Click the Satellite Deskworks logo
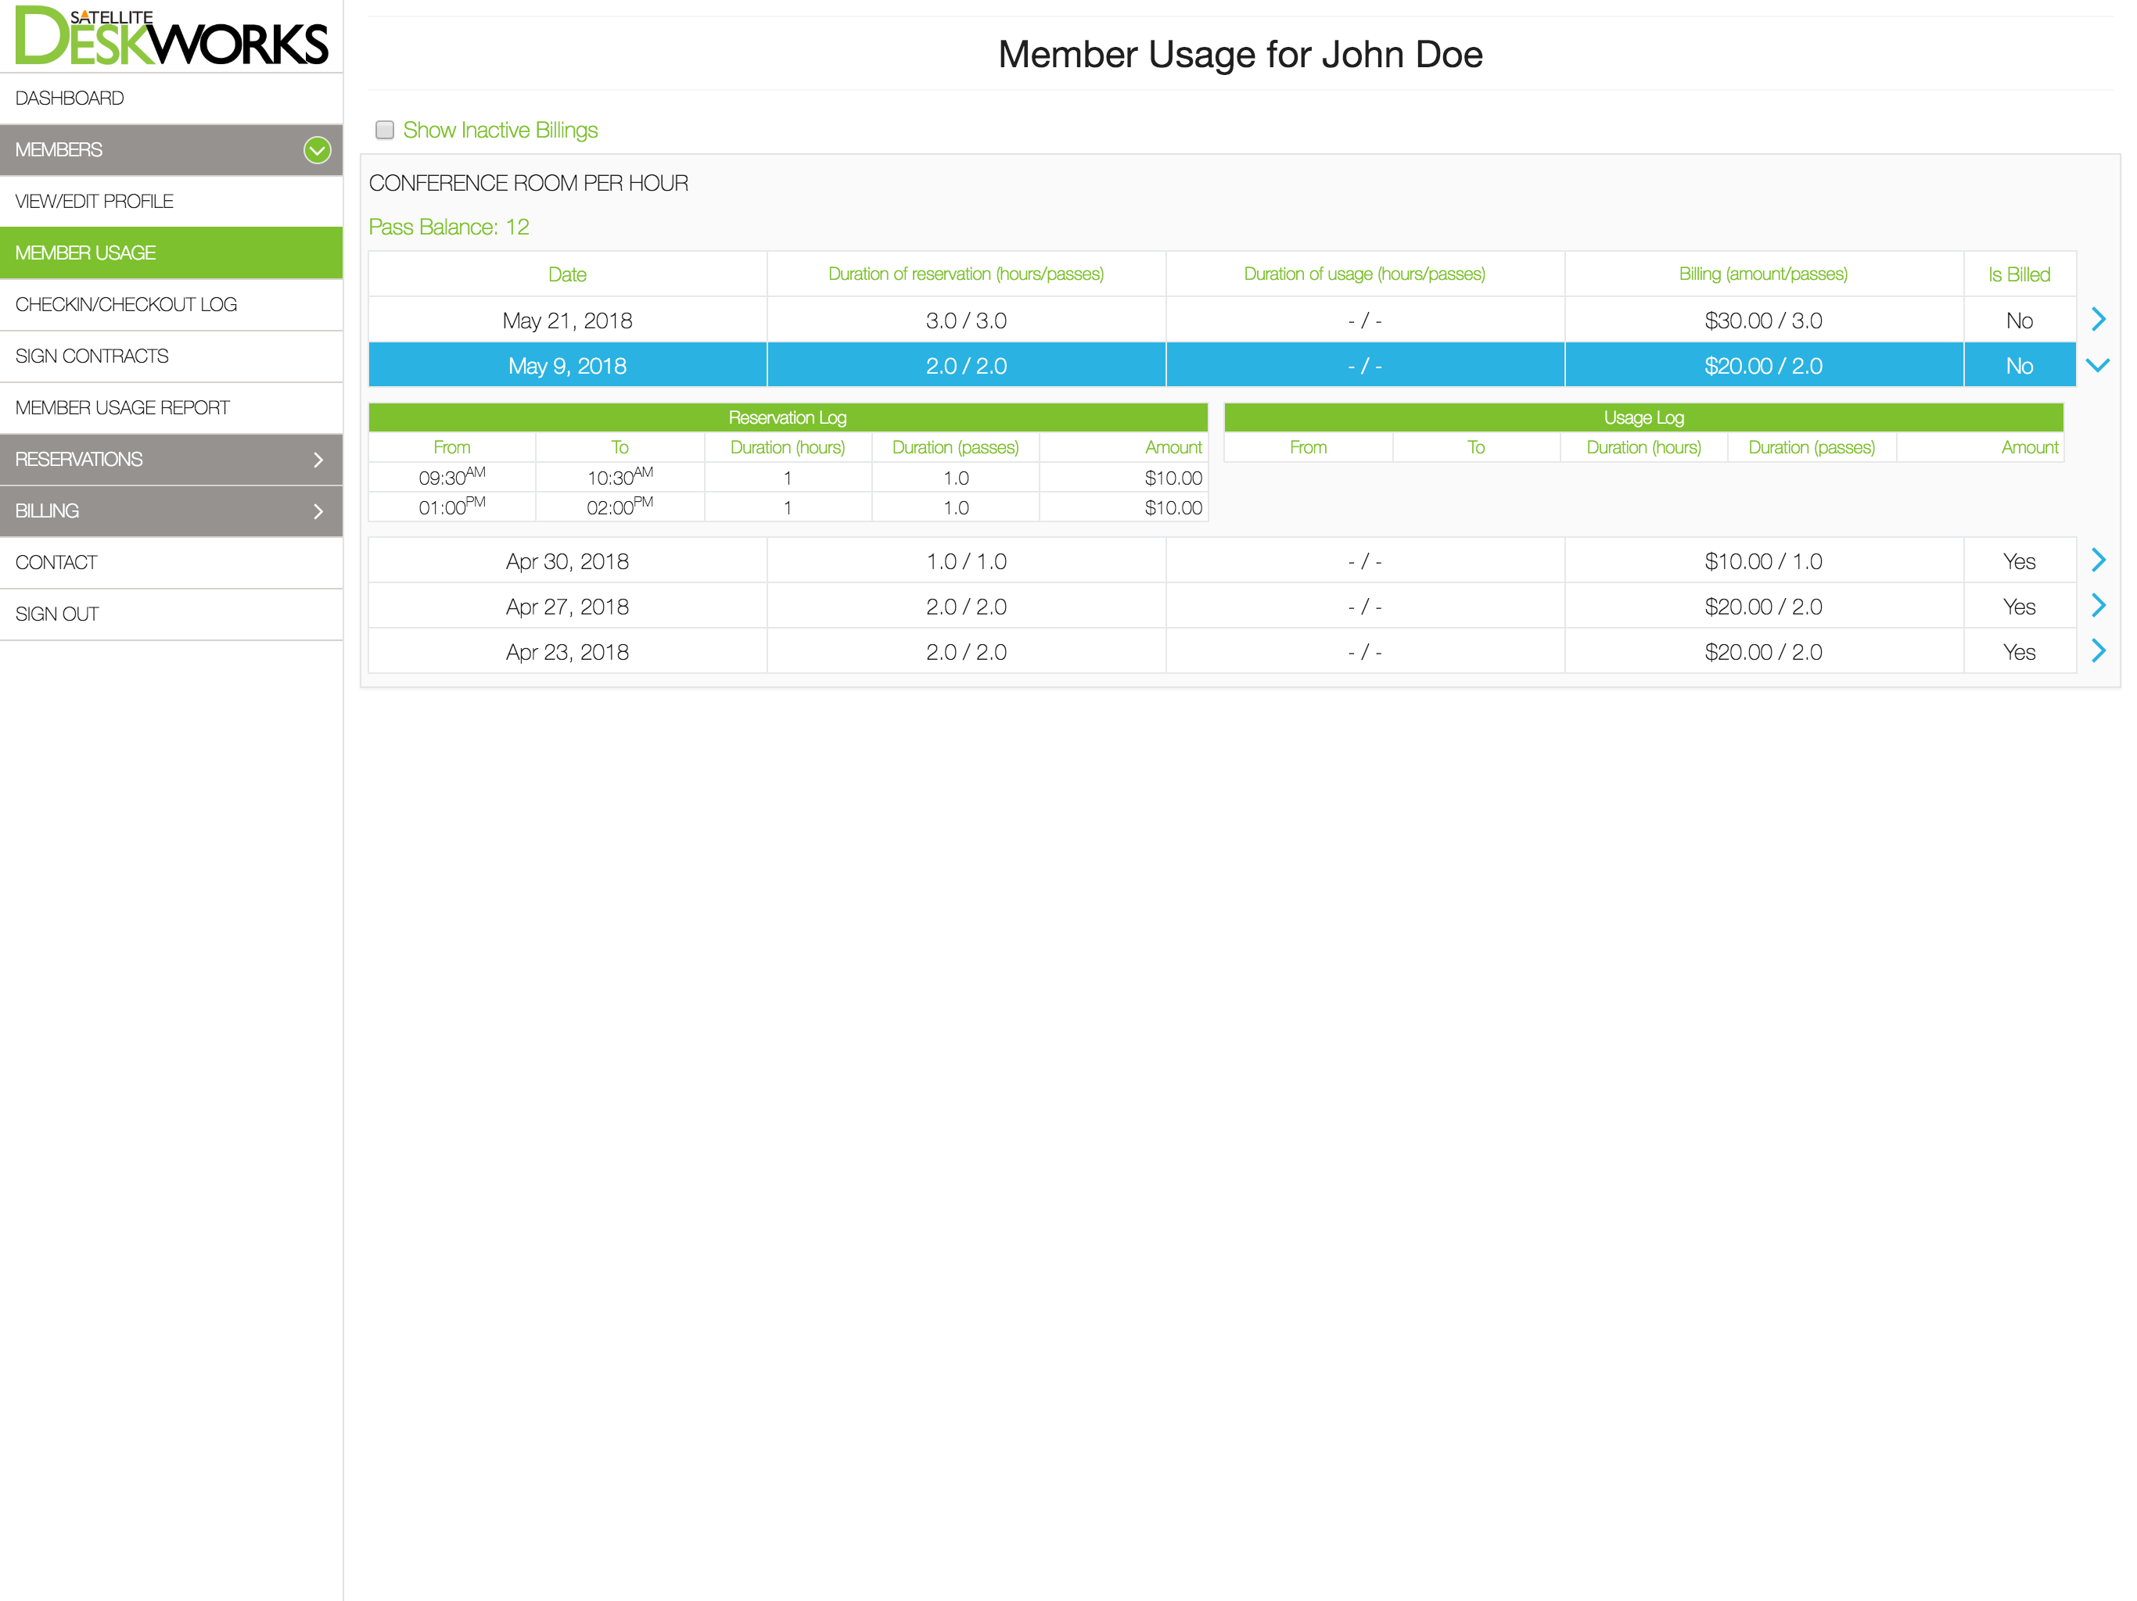This screenshot has width=2137, height=1601. click(171, 36)
